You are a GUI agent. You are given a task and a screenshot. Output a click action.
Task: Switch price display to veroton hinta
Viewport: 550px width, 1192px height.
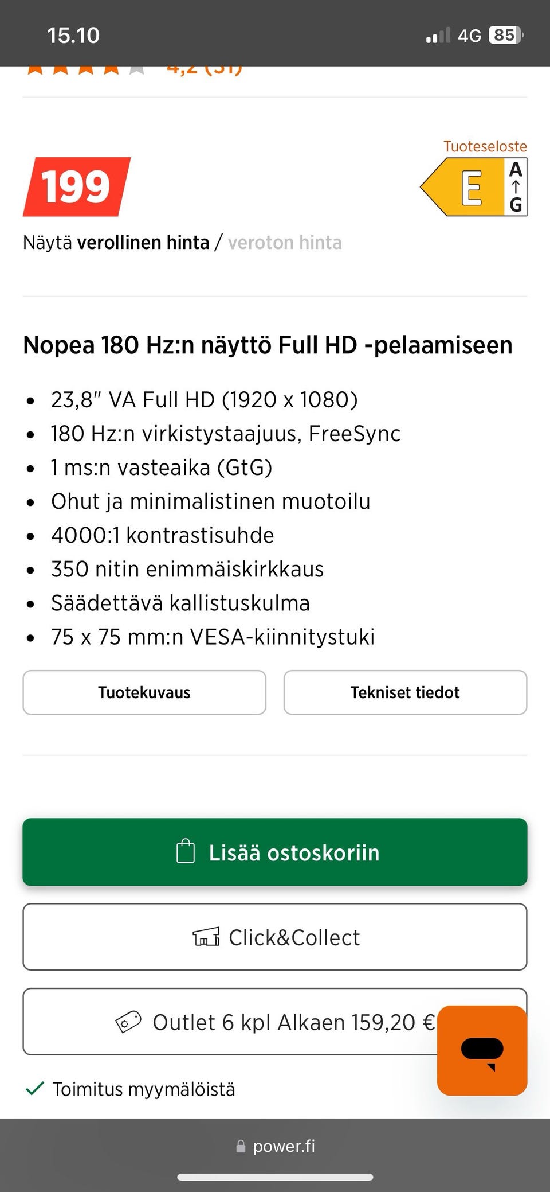pos(285,242)
